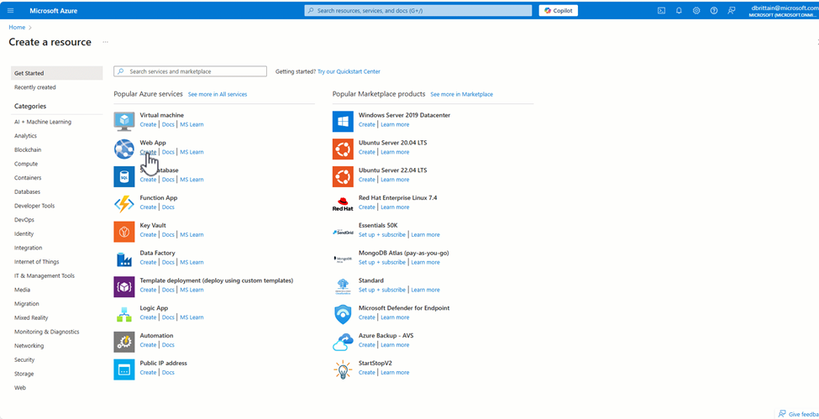Image resolution: width=819 pixels, height=419 pixels.
Task: Open Docs link for Function App
Action: [168, 207]
